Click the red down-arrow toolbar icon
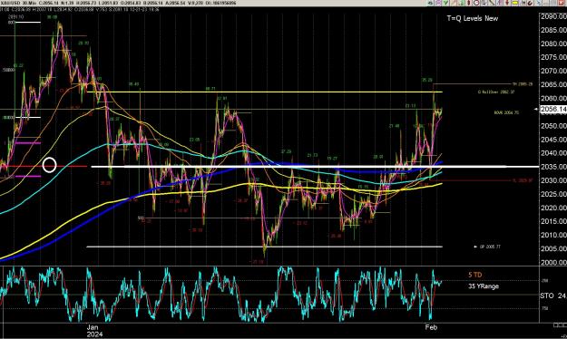The height and width of the screenshot is (339, 567). pyautogui.click(x=506, y=3)
